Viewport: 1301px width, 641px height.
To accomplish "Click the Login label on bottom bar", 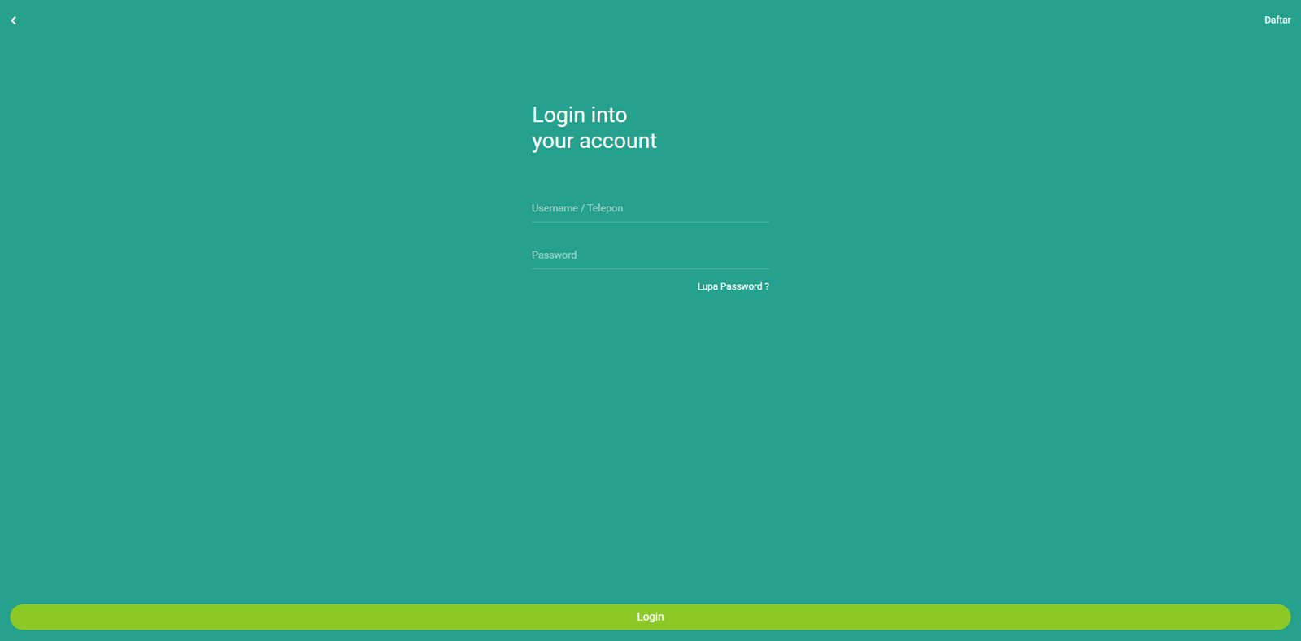I will click(650, 617).
